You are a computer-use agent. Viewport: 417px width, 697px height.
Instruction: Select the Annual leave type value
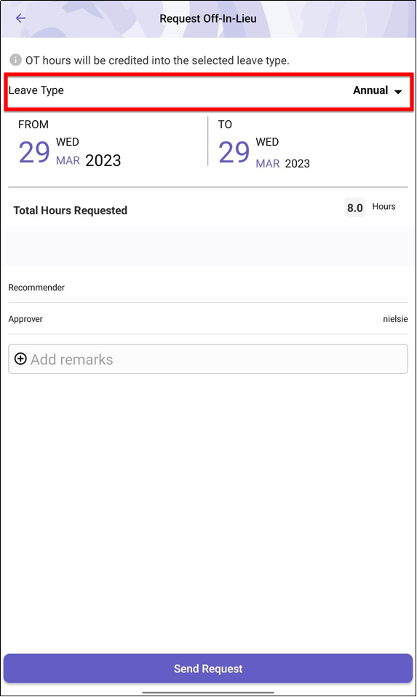pyautogui.click(x=370, y=90)
